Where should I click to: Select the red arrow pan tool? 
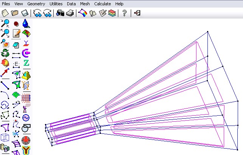5,72
